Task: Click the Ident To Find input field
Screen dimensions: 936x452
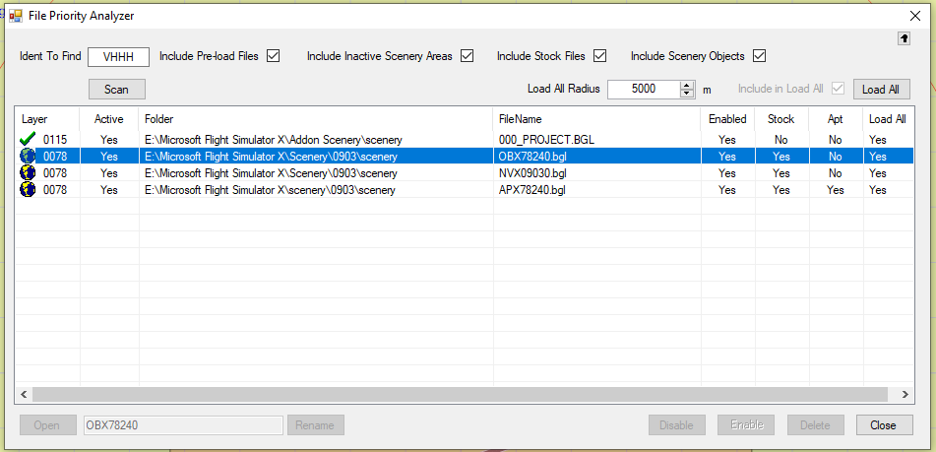Action: [118, 57]
